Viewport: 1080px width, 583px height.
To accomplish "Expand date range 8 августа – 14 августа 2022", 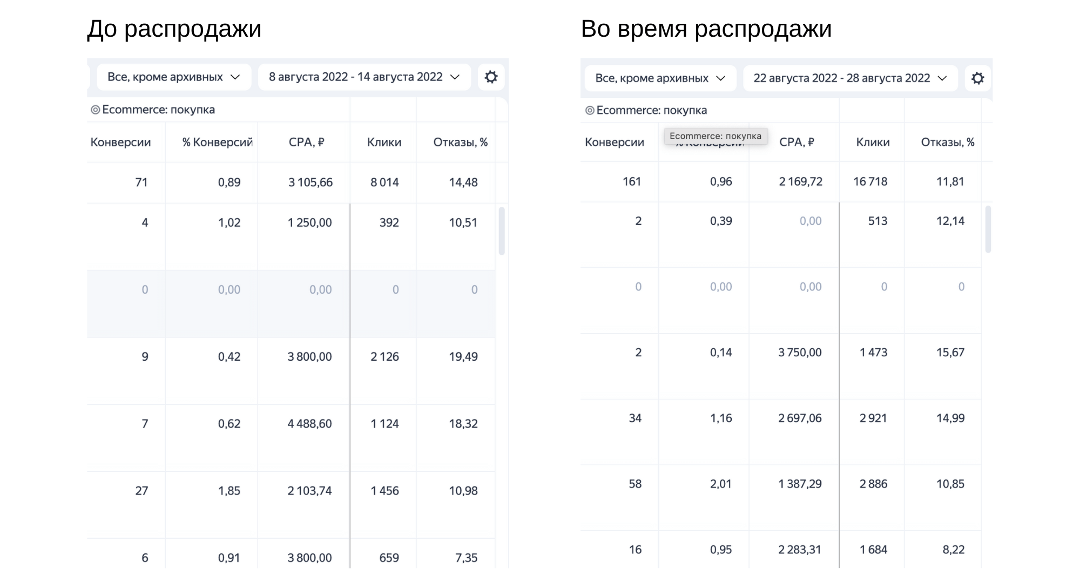I will click(x=364, y=77).
